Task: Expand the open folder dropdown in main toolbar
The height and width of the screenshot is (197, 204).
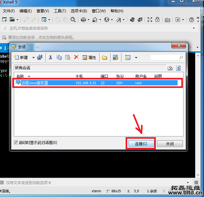Action: pyautogui.click(x=18, y=20)
